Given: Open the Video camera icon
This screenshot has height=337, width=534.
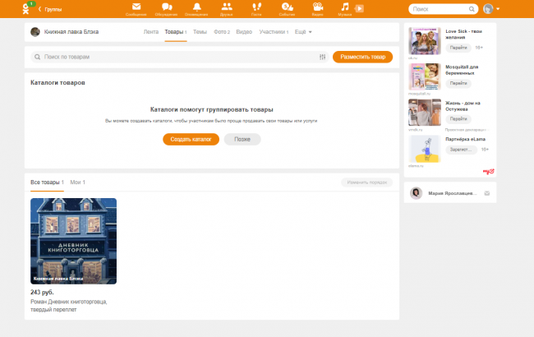Looking at the screenshot, I should click(x=317, y=8).
